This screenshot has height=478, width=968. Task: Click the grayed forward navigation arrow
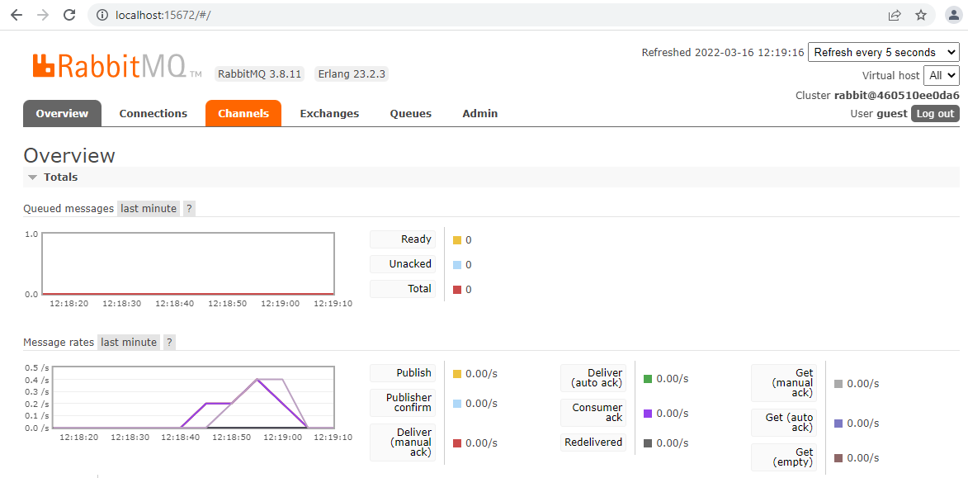42,15
